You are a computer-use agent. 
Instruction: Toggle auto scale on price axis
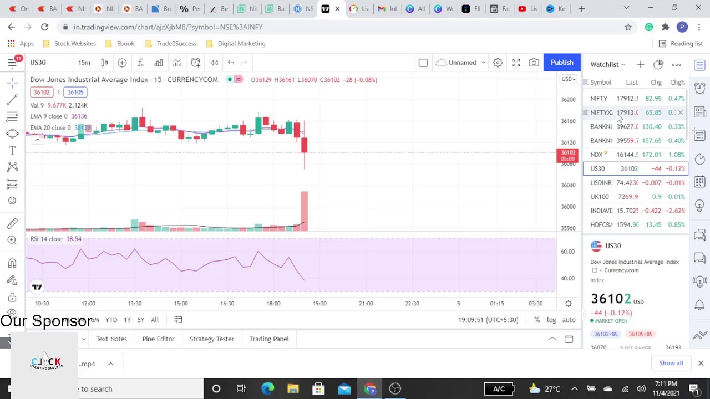click(569, 320)
